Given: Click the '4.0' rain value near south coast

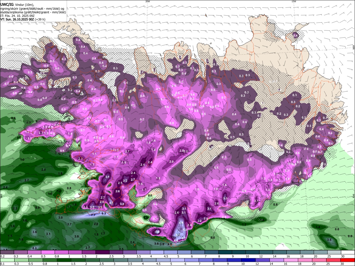Looking at the screenshot, I should (x=170, y=244).
